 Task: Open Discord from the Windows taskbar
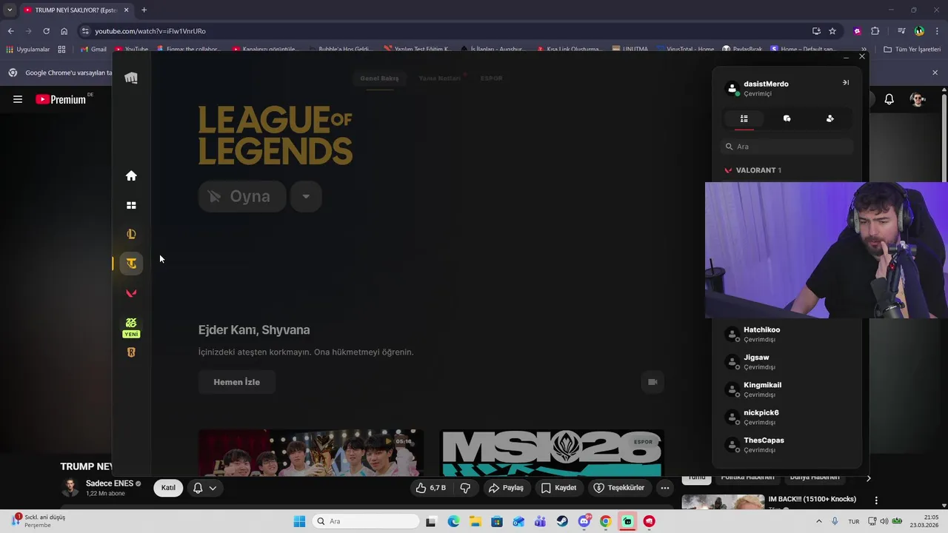[584, 521]
